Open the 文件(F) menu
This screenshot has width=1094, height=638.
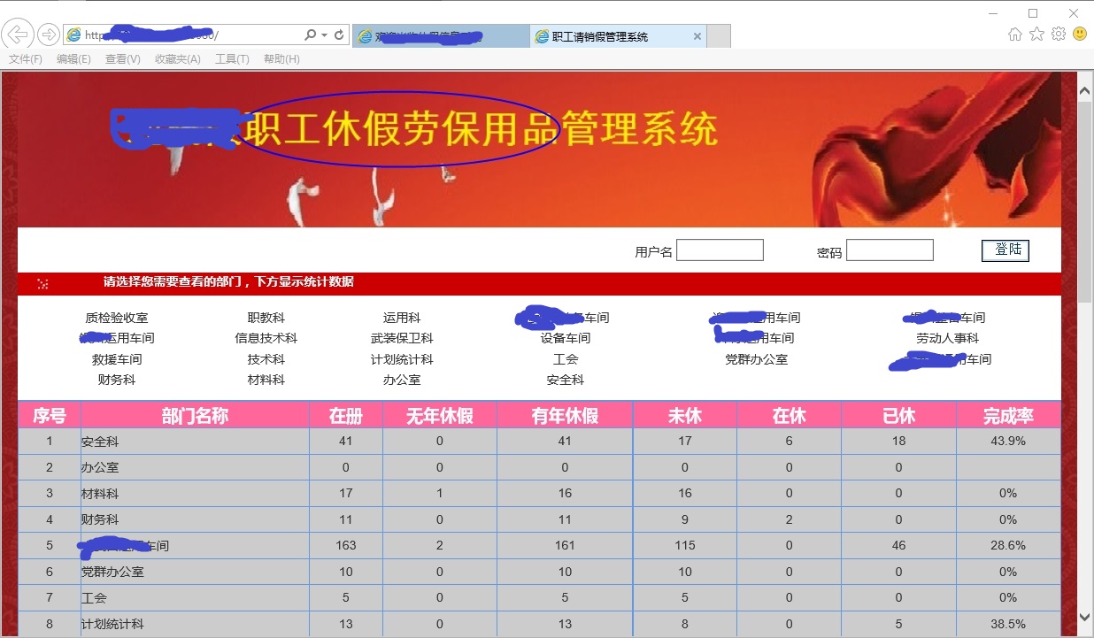pos(26,59)
